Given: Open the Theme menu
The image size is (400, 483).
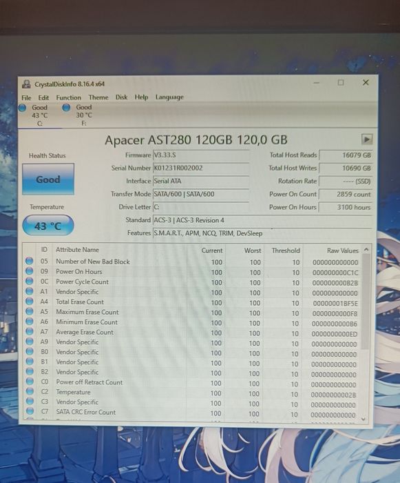Looking at the screenshot, I should point(98,97).
